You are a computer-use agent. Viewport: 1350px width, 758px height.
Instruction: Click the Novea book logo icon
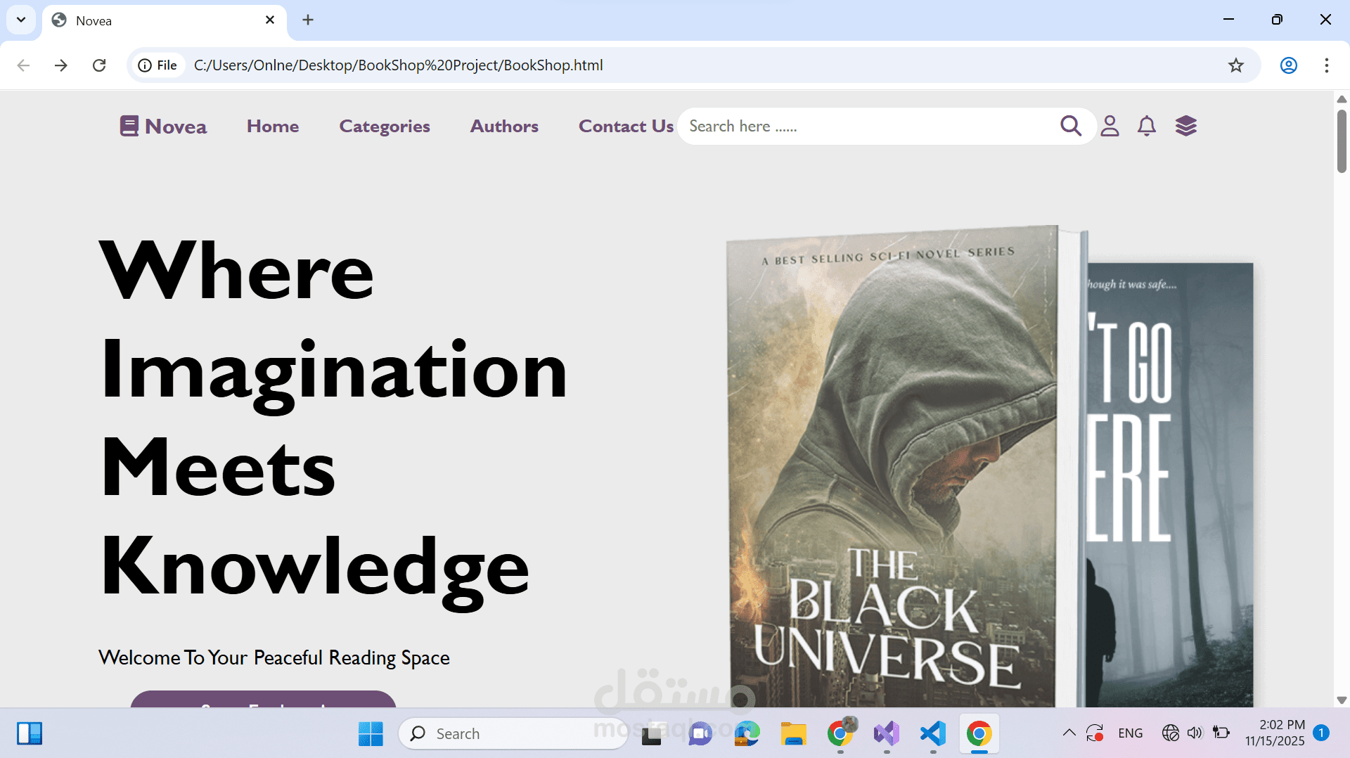[129, 126]
